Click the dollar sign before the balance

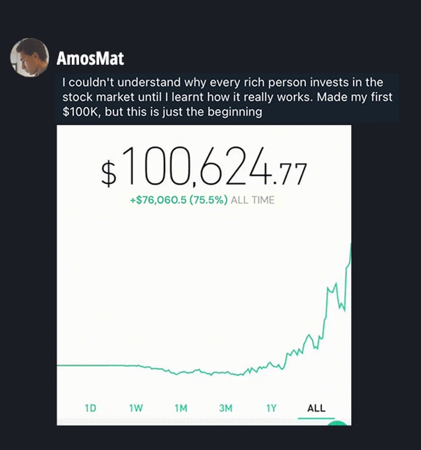(x=109, y=172)
